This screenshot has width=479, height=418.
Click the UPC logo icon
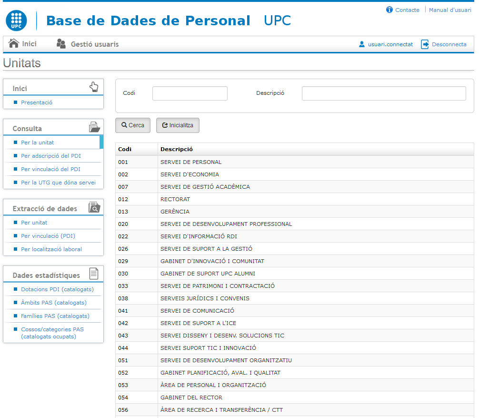pyautogui.click(x=17, y=20)
